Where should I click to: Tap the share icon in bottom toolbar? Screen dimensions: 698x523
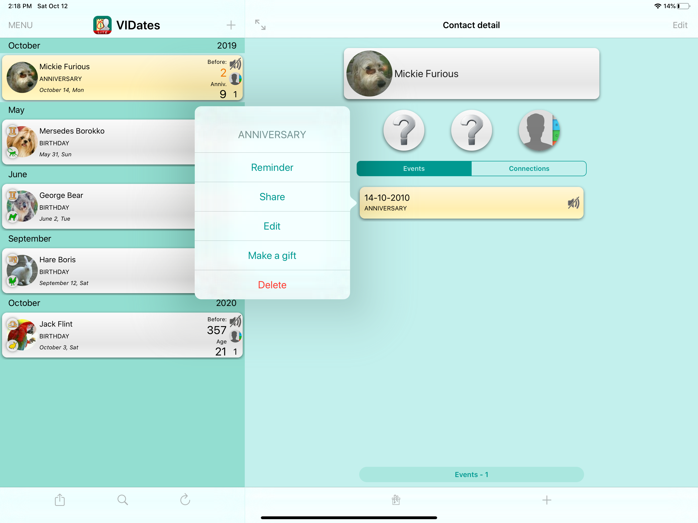click(x=60, y=500)
